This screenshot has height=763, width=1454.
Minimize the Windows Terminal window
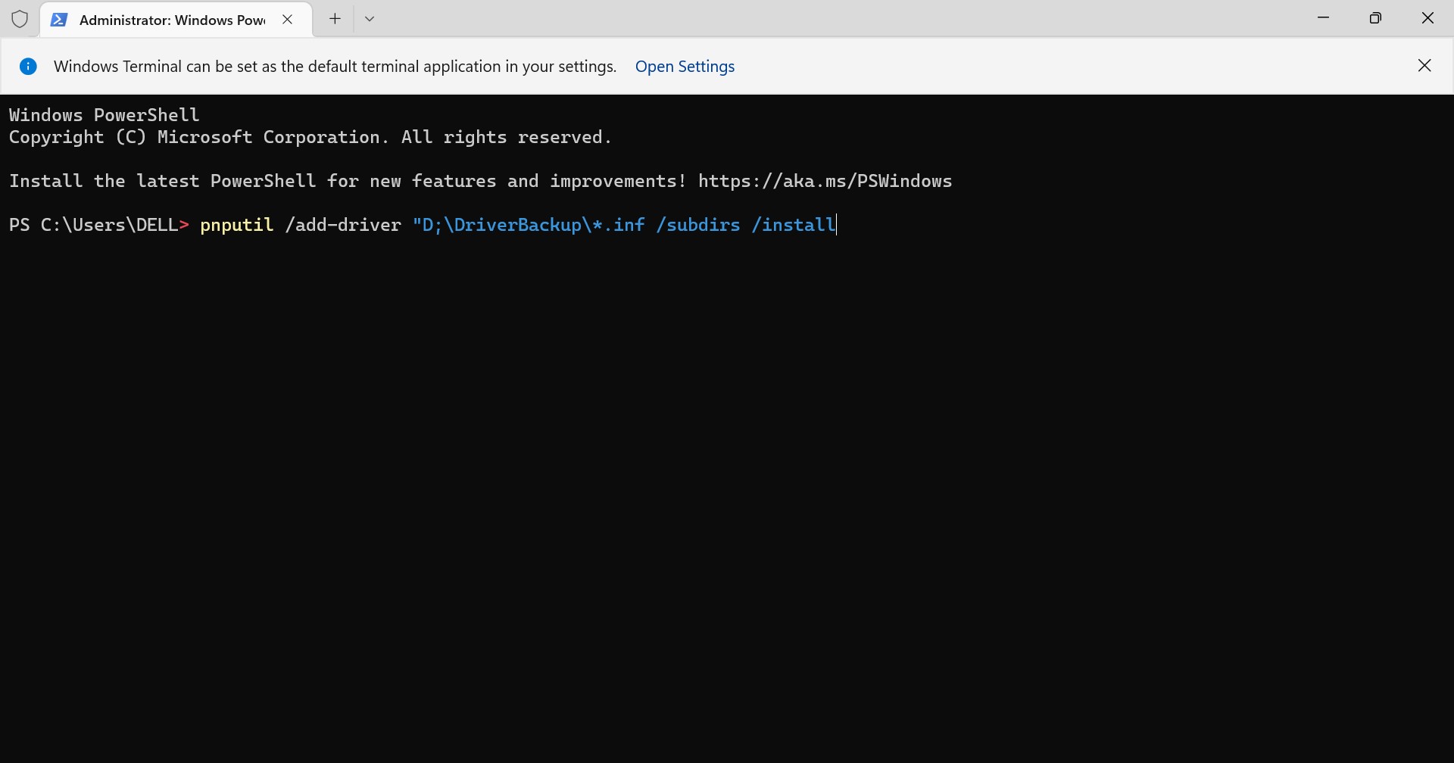click(1324, 18)
